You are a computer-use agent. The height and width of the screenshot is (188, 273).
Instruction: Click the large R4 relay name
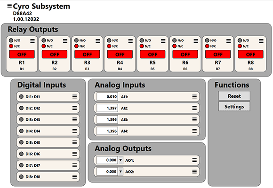coord(120,63)
